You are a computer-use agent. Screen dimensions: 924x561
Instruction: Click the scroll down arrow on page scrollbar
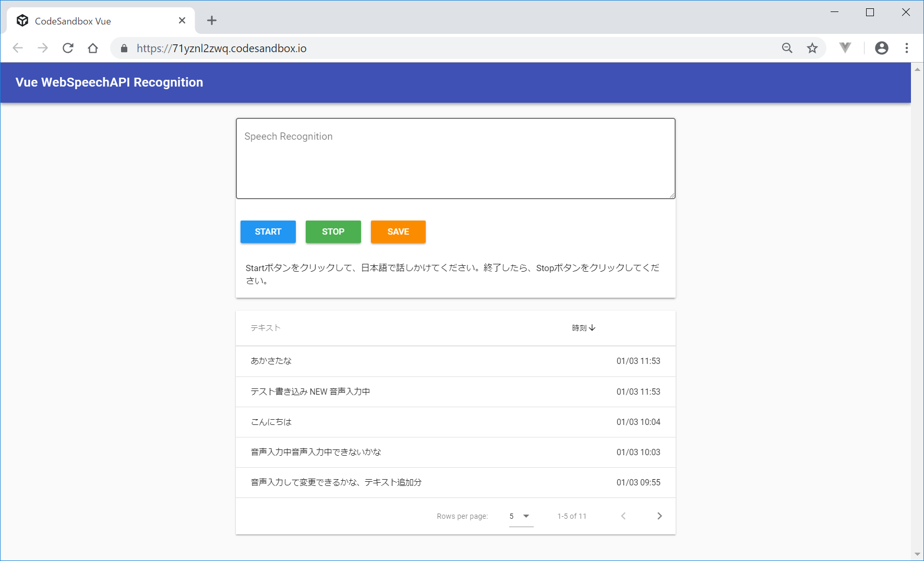click(917, 554)
